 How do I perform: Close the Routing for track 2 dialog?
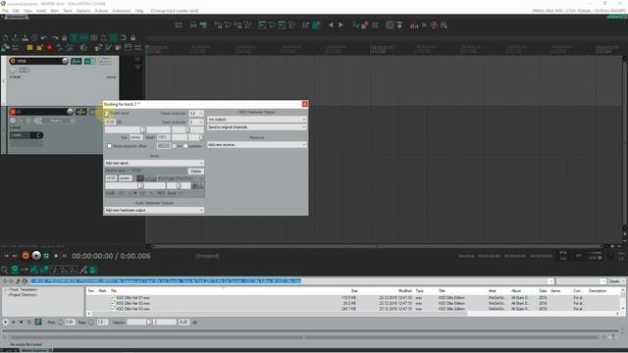pos(305,104)
